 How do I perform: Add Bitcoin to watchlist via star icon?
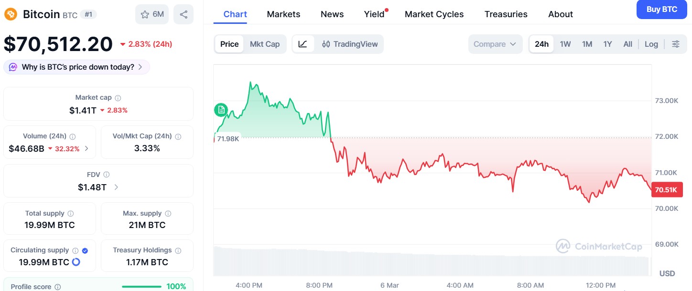145,14
